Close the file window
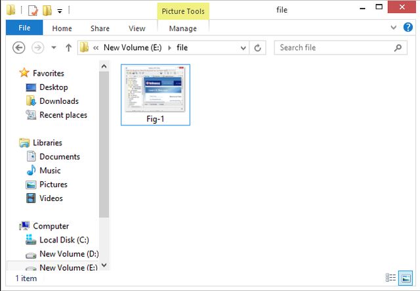The image size is (420, 291). pyautogui.click(x=402, y=7)
